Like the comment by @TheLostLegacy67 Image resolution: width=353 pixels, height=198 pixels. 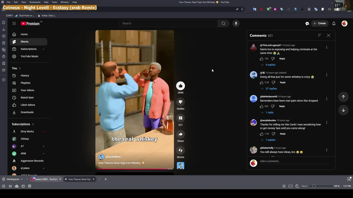(261, 59)
